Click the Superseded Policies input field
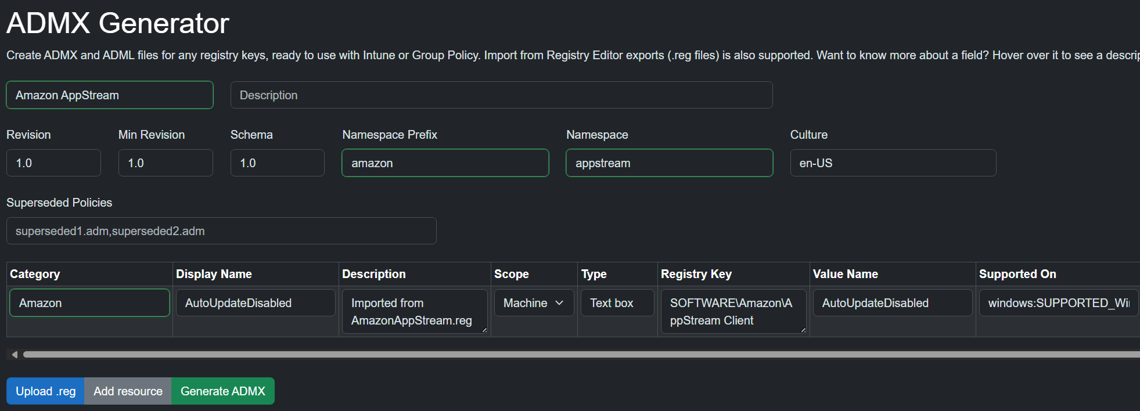This screenshot has height=411, width=1140. 221,231
